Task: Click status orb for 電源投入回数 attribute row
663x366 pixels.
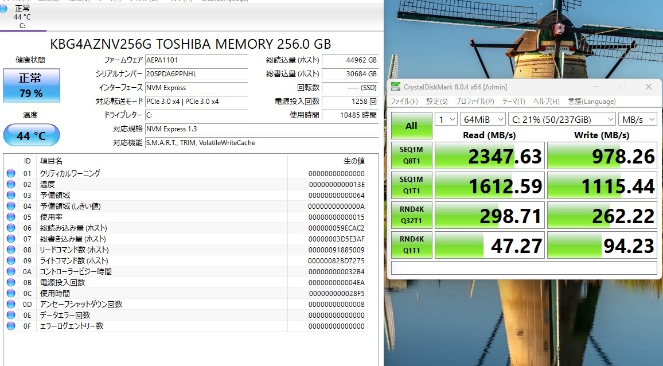Action: [x=11, y=282]
